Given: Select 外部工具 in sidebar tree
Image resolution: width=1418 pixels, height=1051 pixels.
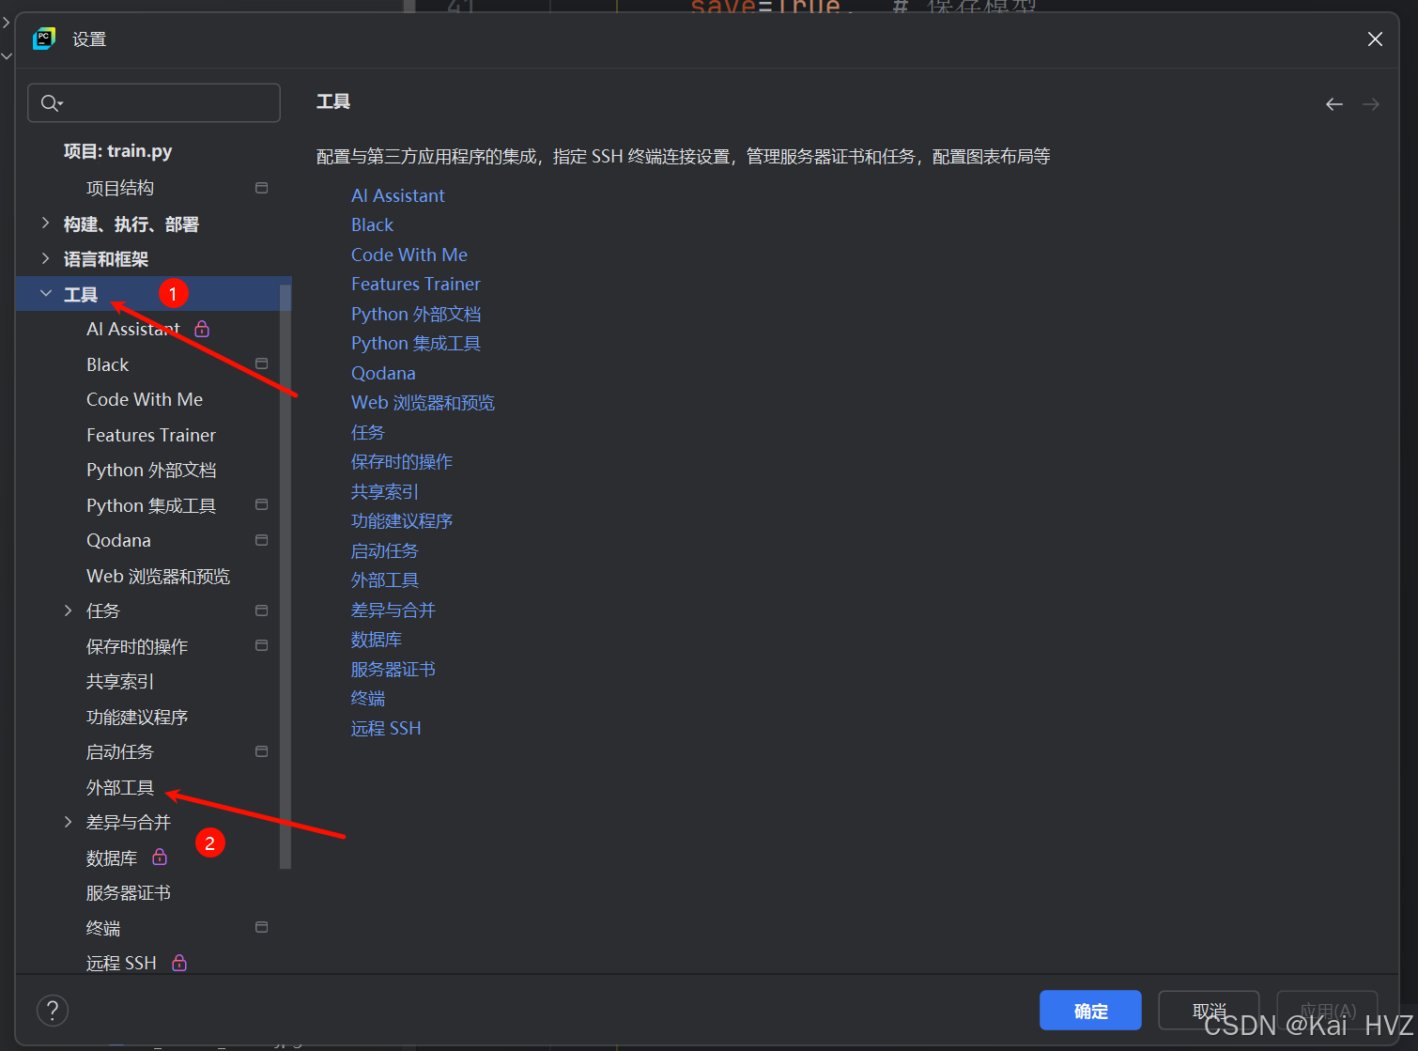Looking at the screenshot, I should point(120,787).
